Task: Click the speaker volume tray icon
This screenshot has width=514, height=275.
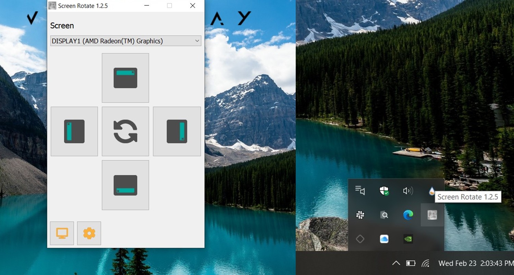Action: [x=408, y=191]
